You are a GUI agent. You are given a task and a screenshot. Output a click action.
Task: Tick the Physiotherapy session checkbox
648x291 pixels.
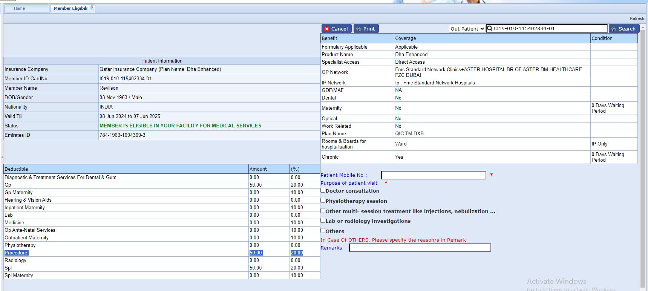coord(323,201)
